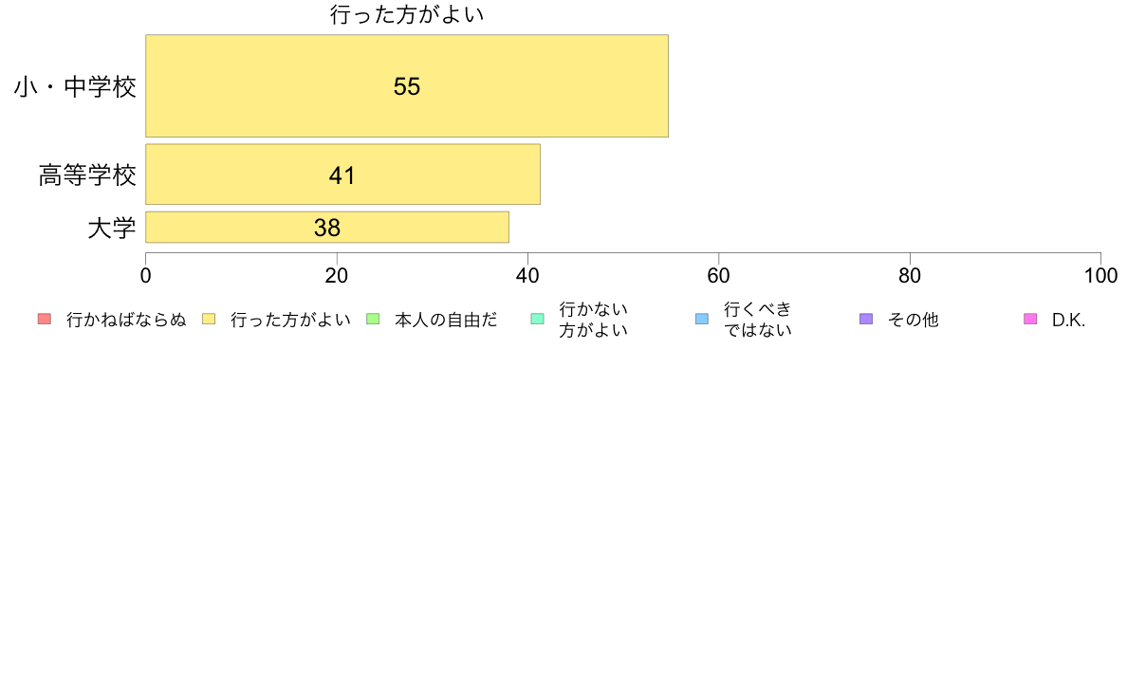The height and width of the screenshot is (698, 1127).
Task: Click the green 本人の自由だ legend swatch
Action: click(372, 320)
